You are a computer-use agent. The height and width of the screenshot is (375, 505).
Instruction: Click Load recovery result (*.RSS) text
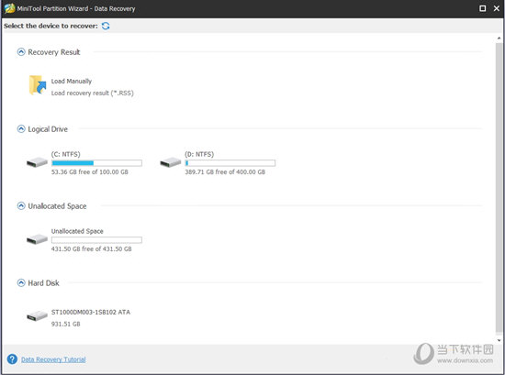click(x=93, y=93)
